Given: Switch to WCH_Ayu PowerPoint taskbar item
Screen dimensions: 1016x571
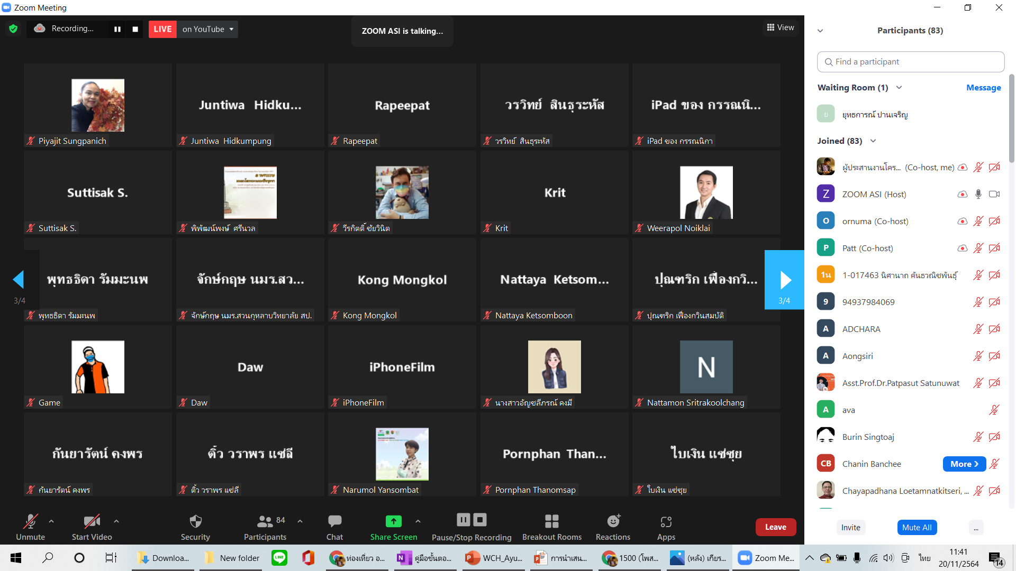Looking at the screenshot, I should [x=494, y=558].
